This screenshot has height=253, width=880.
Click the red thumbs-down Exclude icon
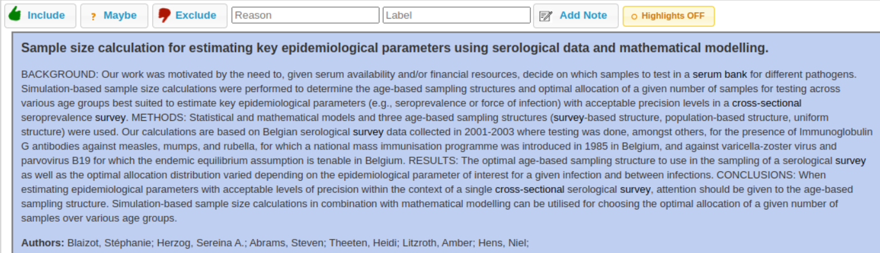click(x=164, y=15)
